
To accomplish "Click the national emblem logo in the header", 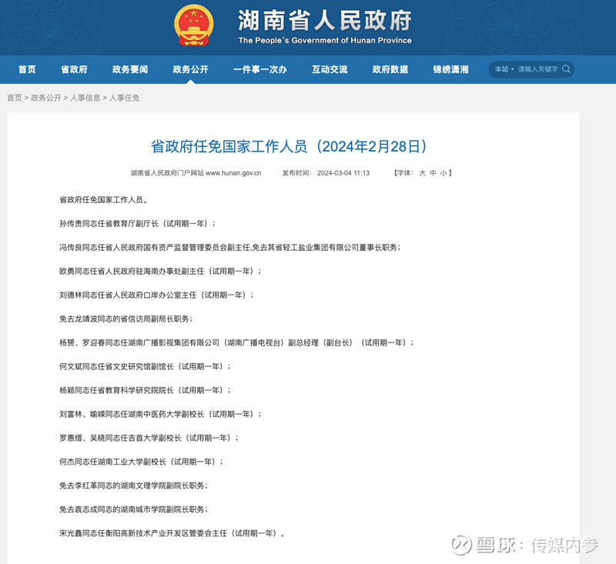I will pyautogui.click(x=192, y=24).
